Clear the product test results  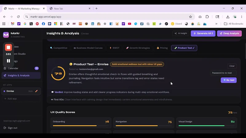coord(232,66)
